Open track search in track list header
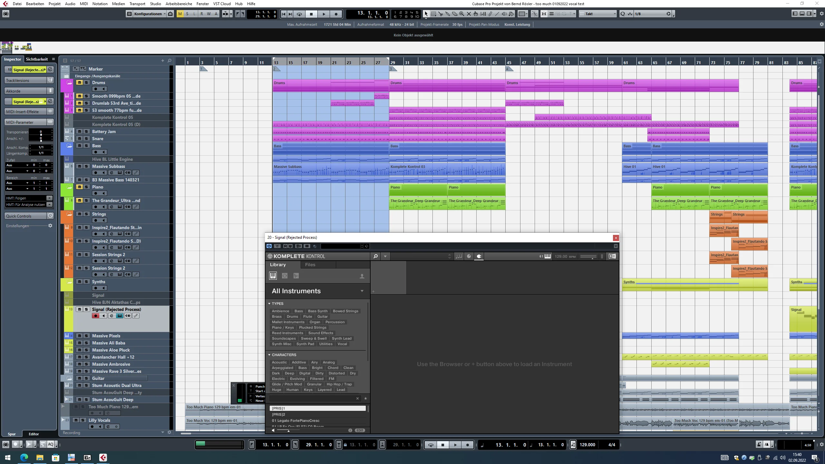This screenshot has height=464, width=825. (170, 61)
